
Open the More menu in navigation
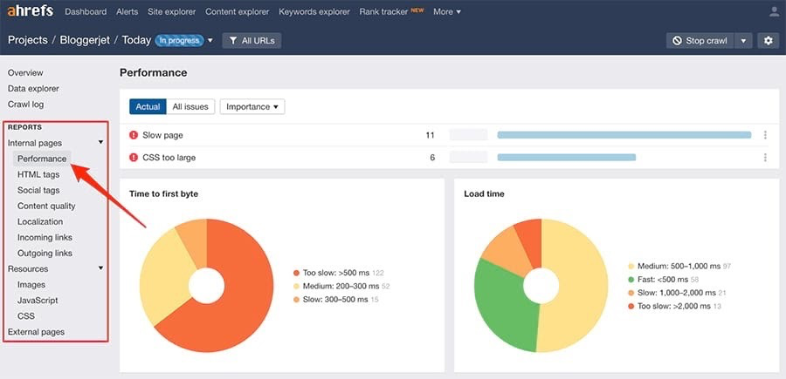[x=446, y=12]
